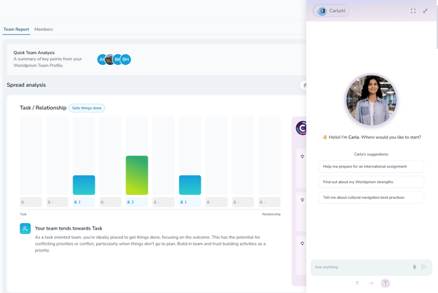This screenshot has width=438, height=293.
Task: Click the green gradient bar with 2 members
Action: (137, 175)
